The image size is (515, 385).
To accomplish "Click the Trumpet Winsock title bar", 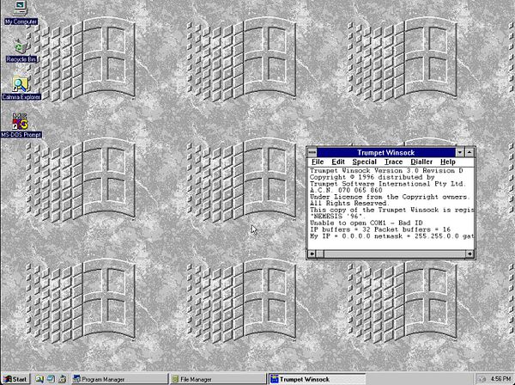I will (x=386, y=152).
